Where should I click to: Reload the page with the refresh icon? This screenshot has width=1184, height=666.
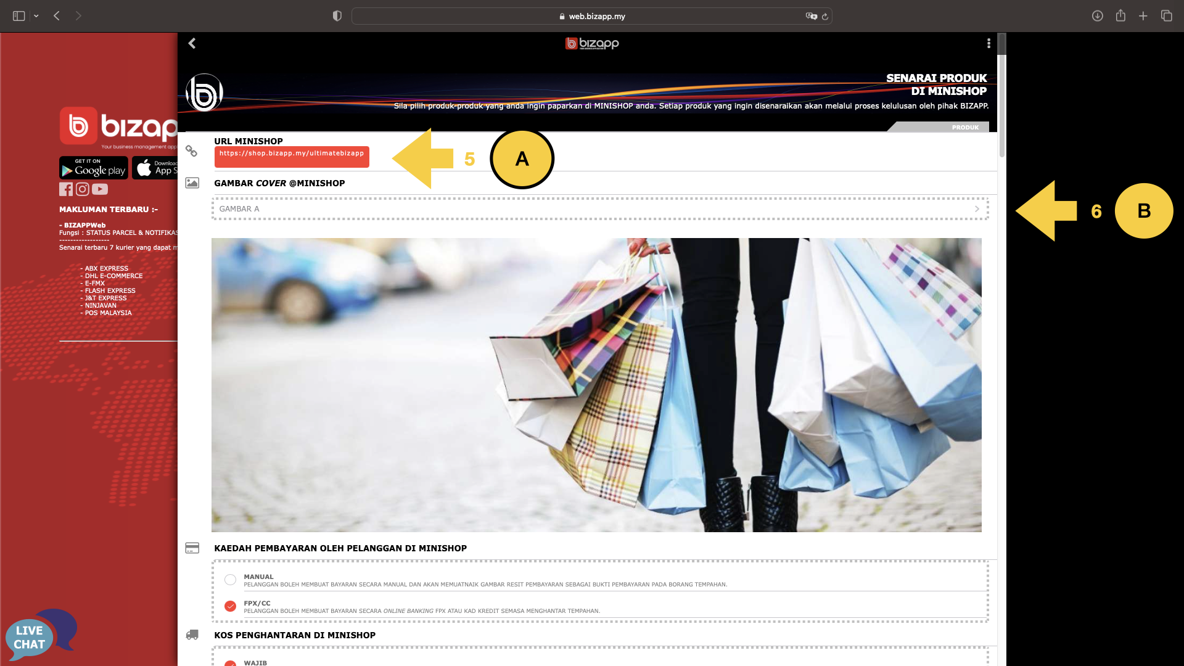tap(825, 16)
